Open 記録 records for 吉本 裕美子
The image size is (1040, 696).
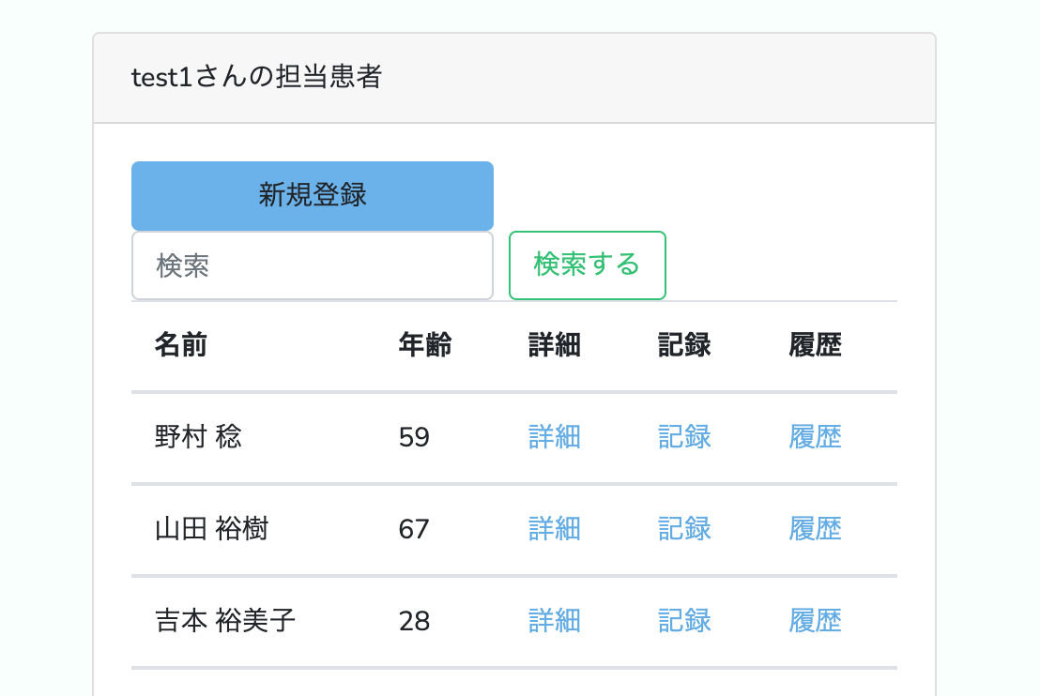(x=684, y=620)
